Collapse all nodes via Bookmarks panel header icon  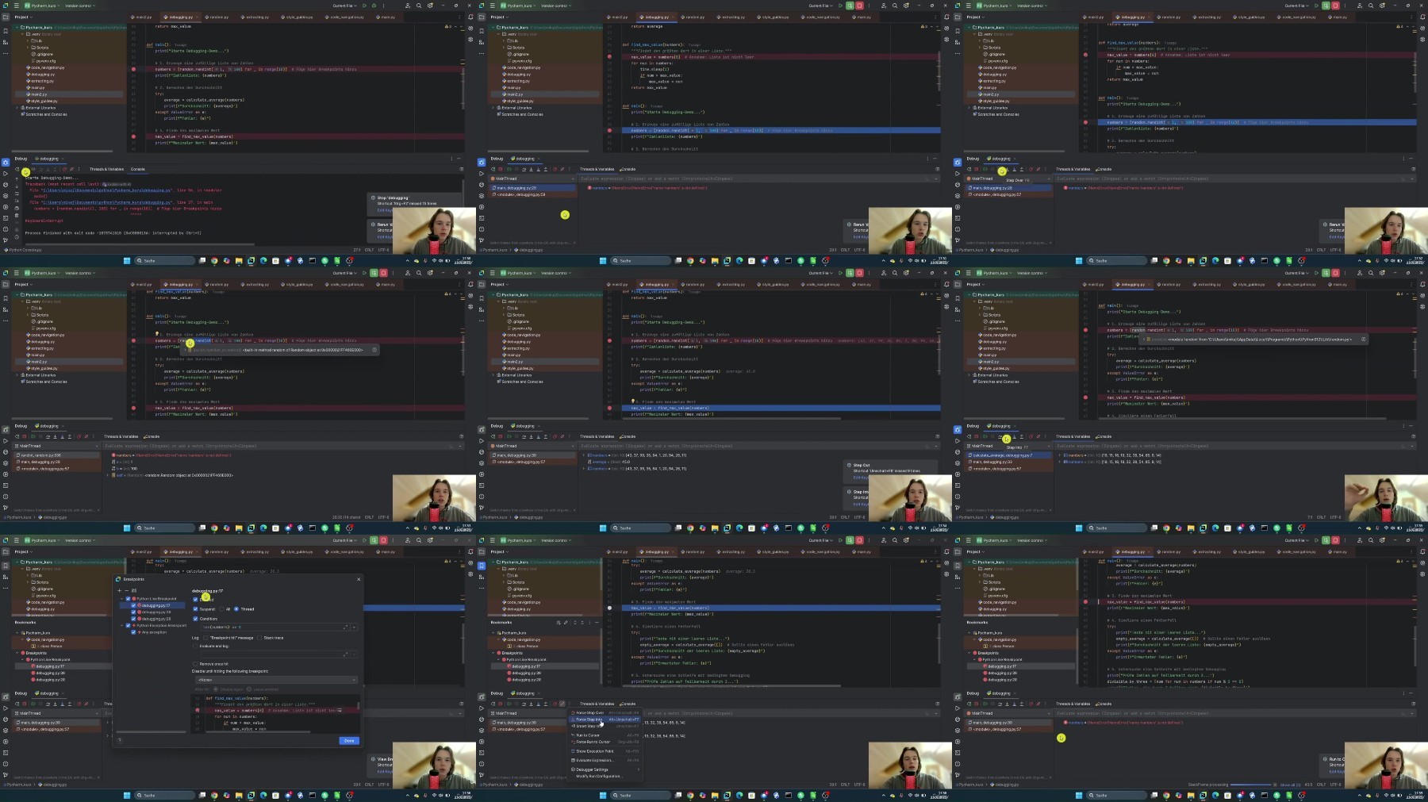[582, 623]
